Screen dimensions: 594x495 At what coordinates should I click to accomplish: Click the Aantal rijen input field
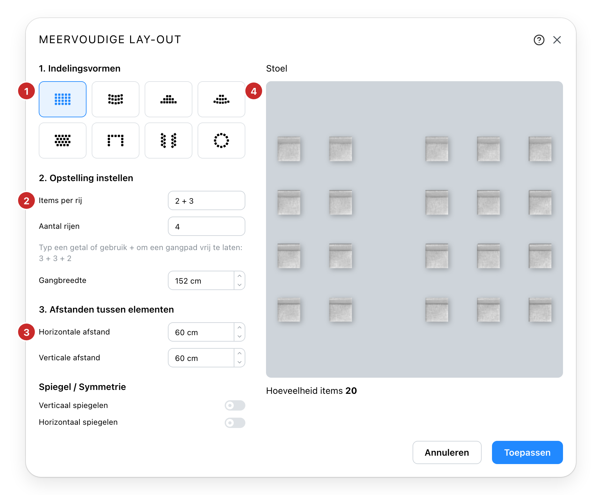pos(207,226)
